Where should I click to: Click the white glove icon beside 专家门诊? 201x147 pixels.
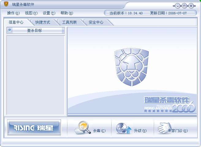pos(164,128)
